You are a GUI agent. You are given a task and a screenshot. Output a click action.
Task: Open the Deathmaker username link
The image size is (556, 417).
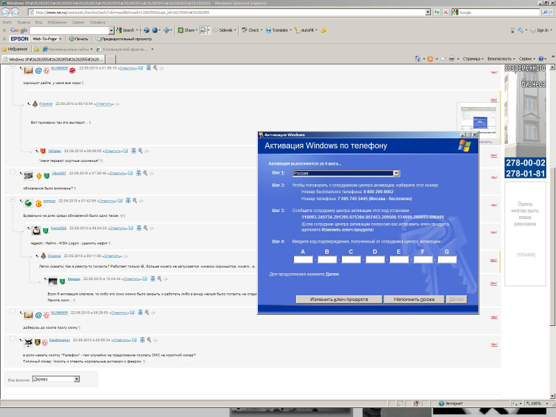pyautogui.click(x=60, y=340)
